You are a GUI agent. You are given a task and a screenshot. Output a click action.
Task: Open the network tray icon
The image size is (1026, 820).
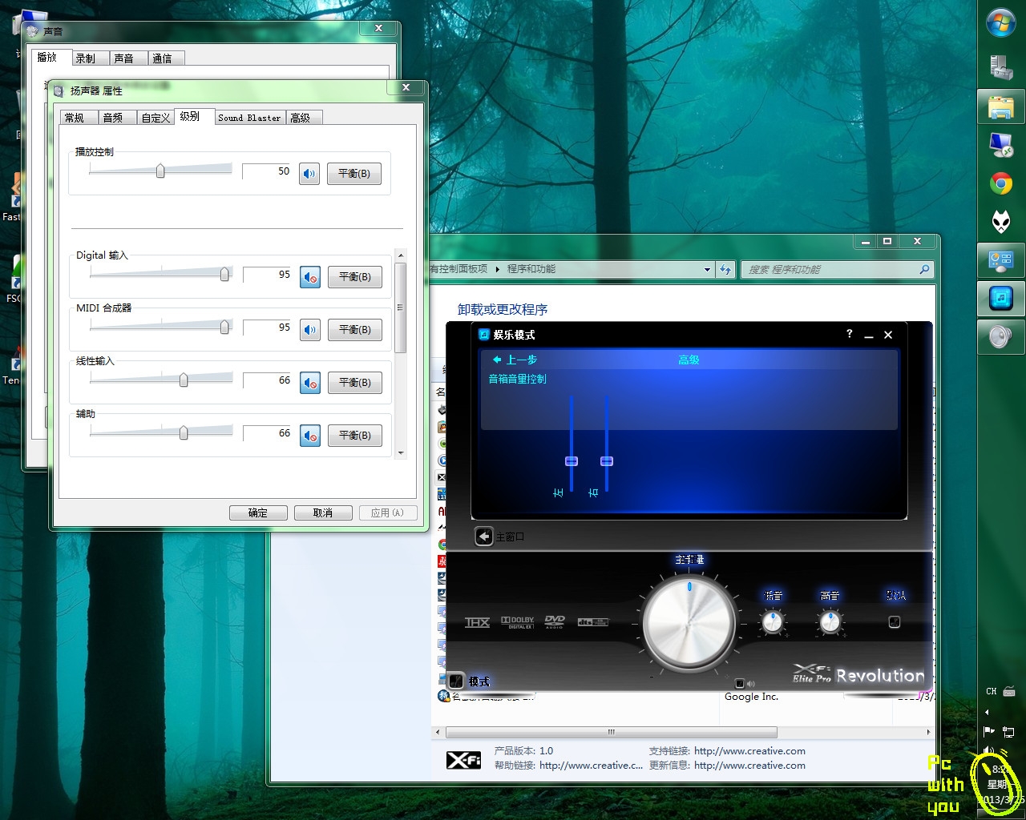point(1009,731)
